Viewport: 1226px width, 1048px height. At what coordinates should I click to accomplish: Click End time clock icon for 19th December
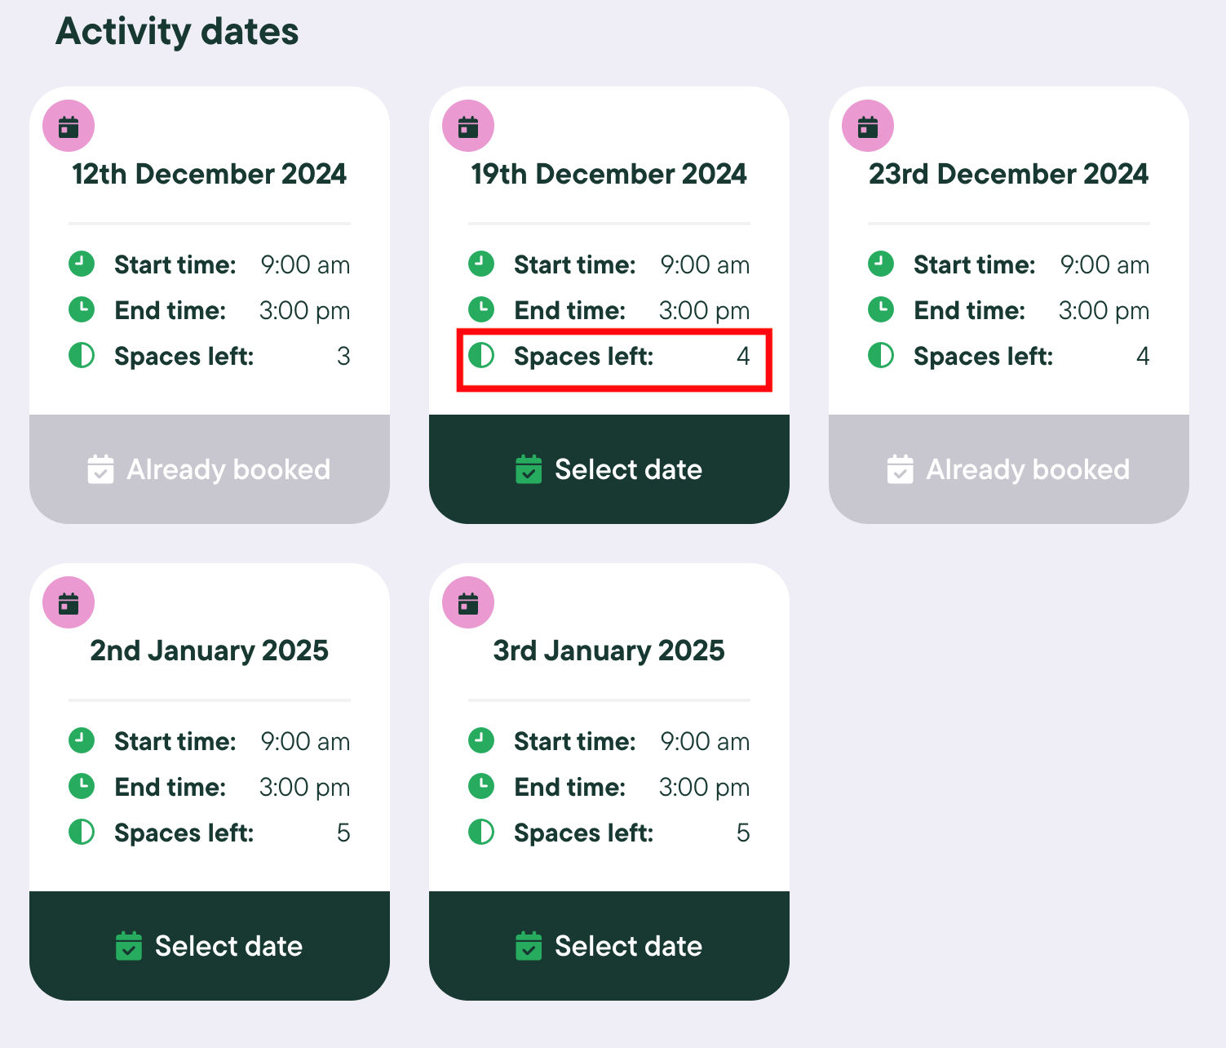[481, 310]
